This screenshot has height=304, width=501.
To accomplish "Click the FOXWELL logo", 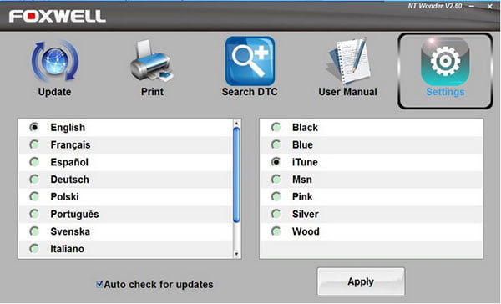I will tap(57, 17).
